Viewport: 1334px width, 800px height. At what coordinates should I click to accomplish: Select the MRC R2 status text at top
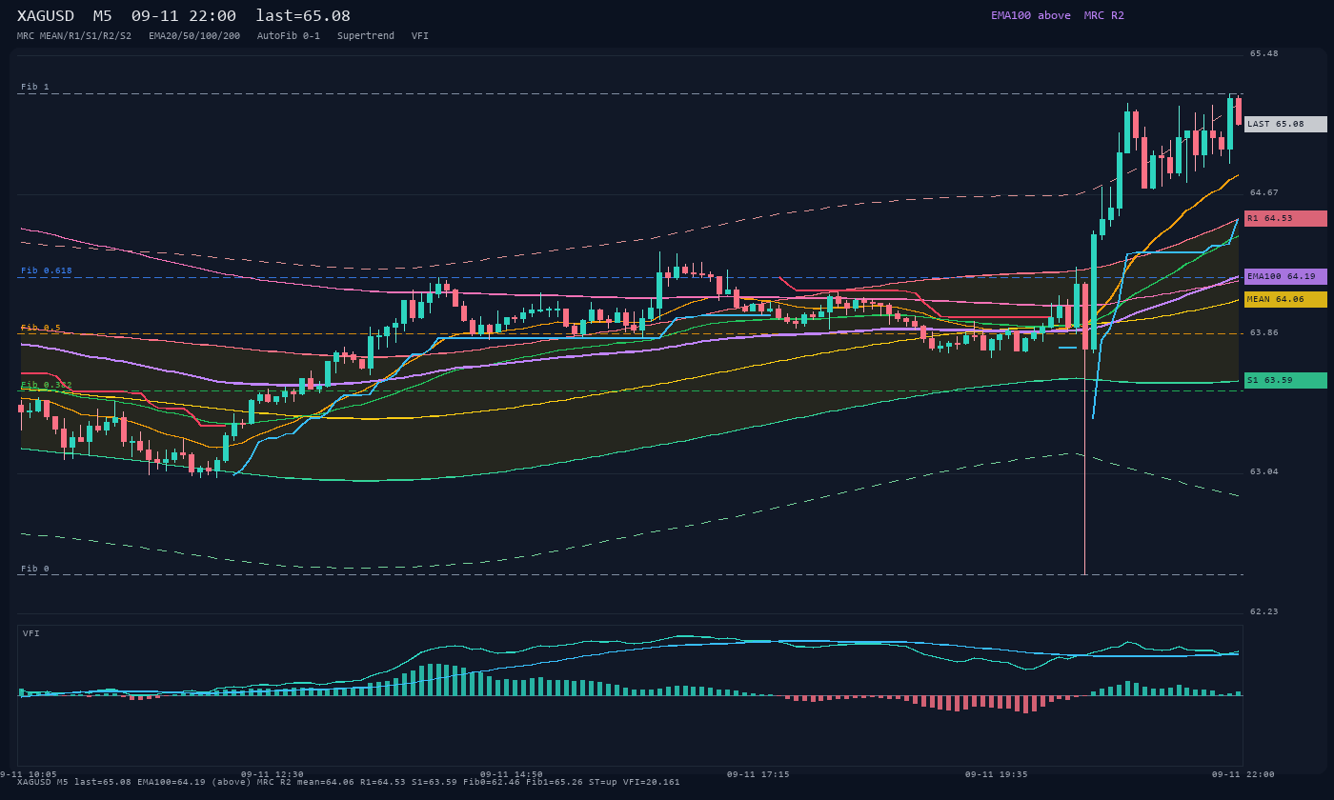(1103, 15)
